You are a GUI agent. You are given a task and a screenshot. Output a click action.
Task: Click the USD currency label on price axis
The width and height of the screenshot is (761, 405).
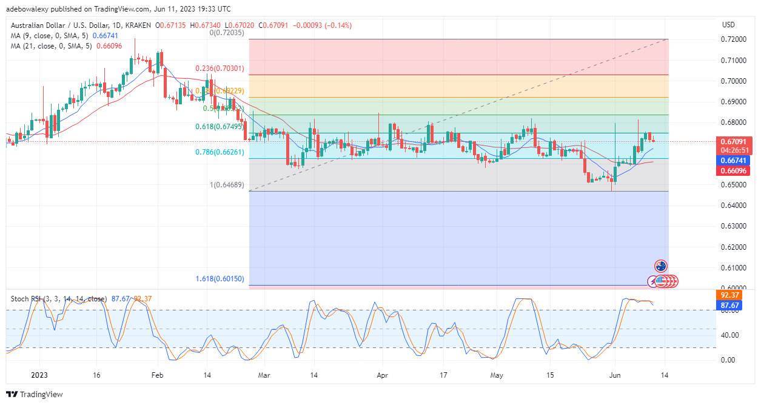[729, 25]
